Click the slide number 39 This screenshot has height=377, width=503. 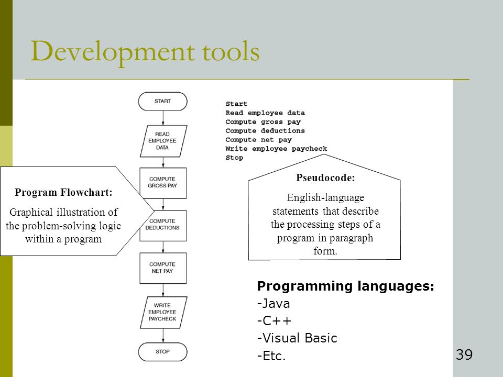point(464,354)
